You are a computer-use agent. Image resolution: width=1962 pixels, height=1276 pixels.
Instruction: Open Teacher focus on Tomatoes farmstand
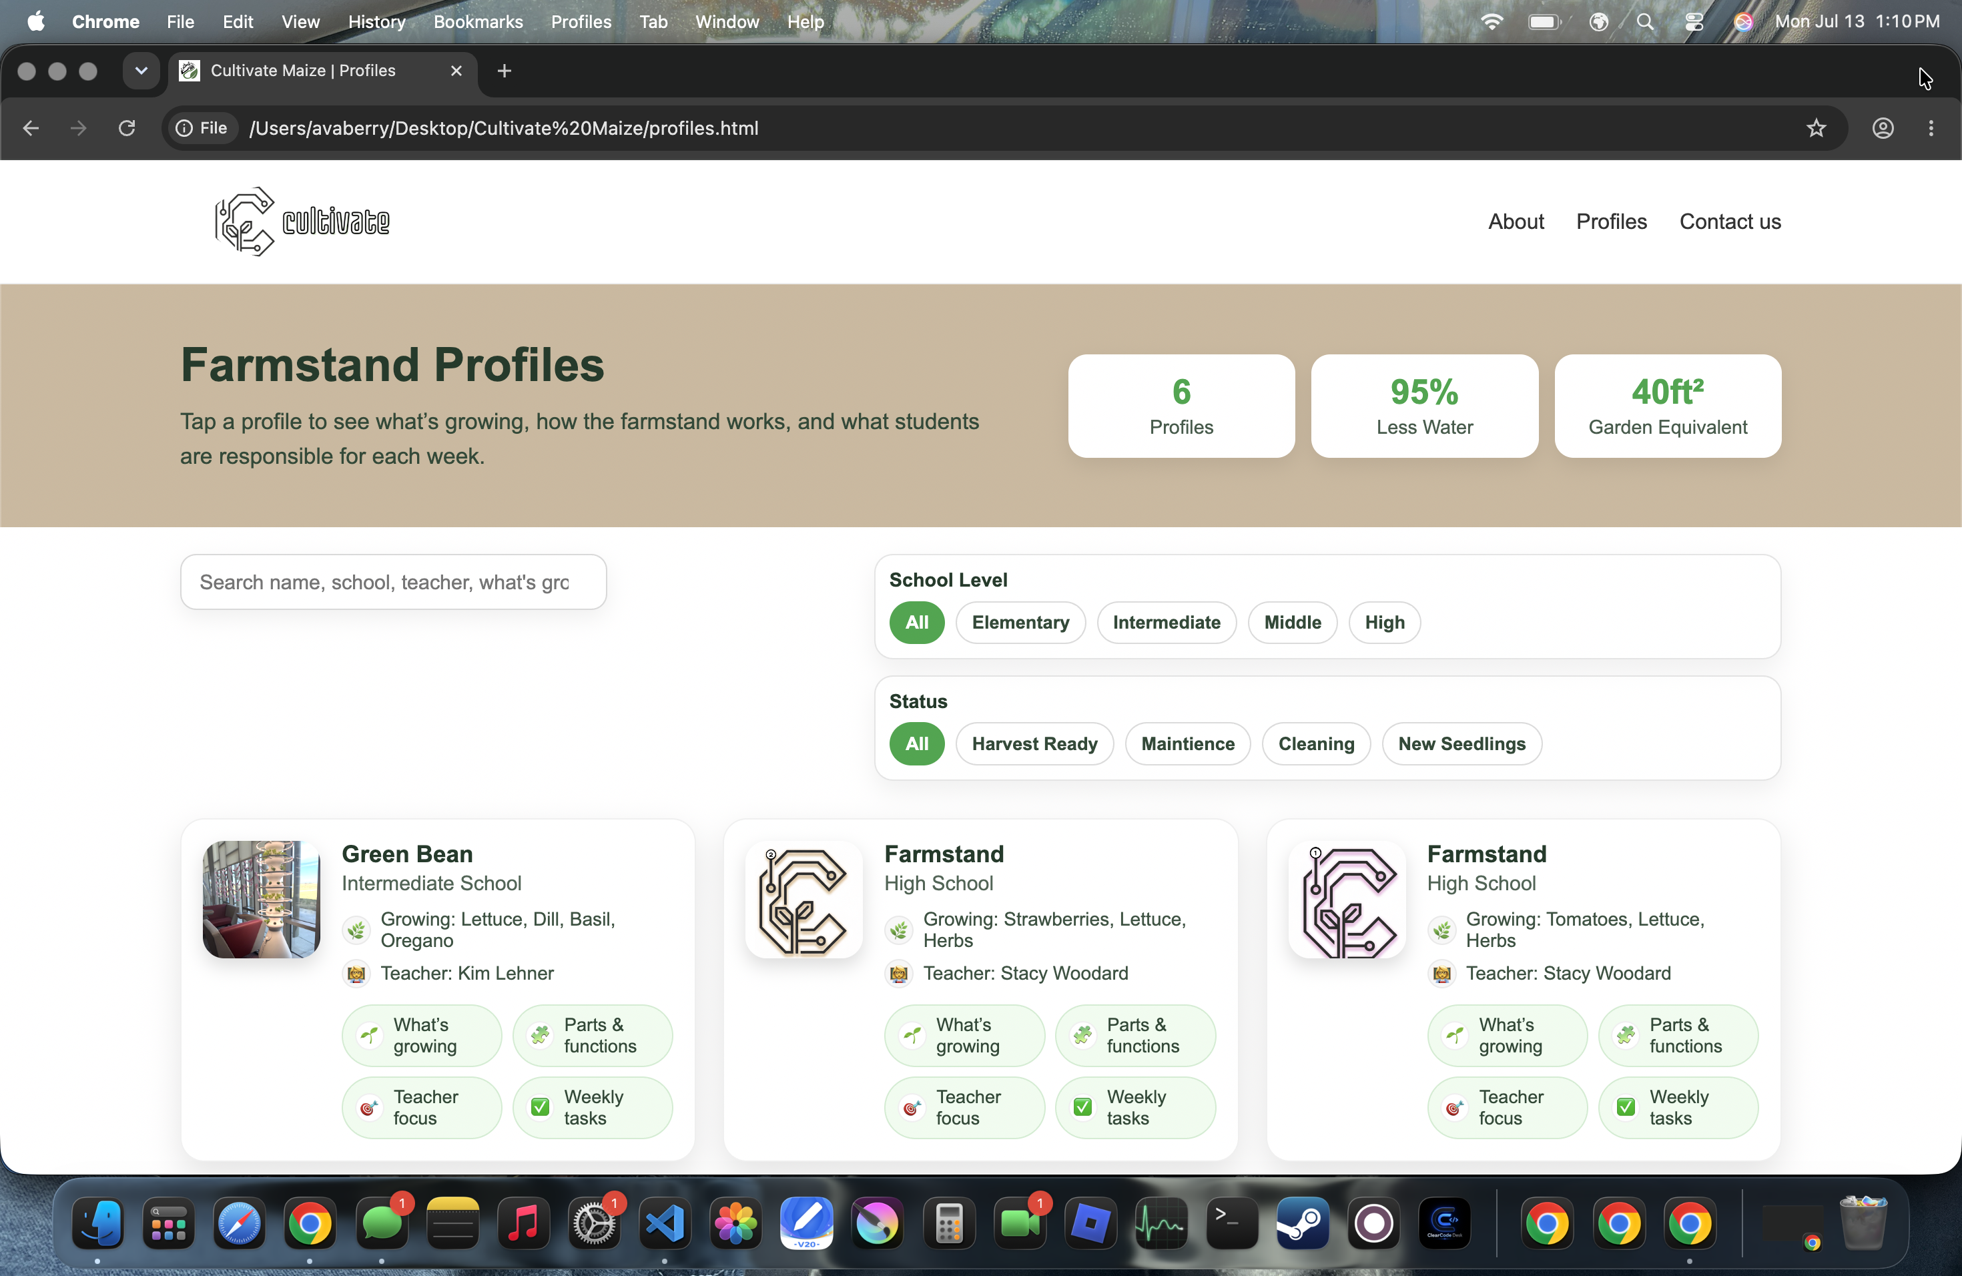point(1507,1107)
